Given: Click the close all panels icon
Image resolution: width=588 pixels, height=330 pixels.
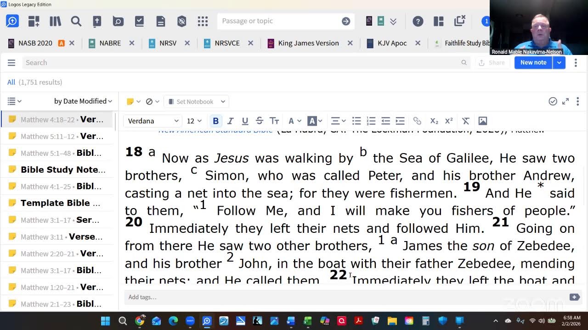Looking at the screenshot, I should pyautogui.click(x=459, y=21).
